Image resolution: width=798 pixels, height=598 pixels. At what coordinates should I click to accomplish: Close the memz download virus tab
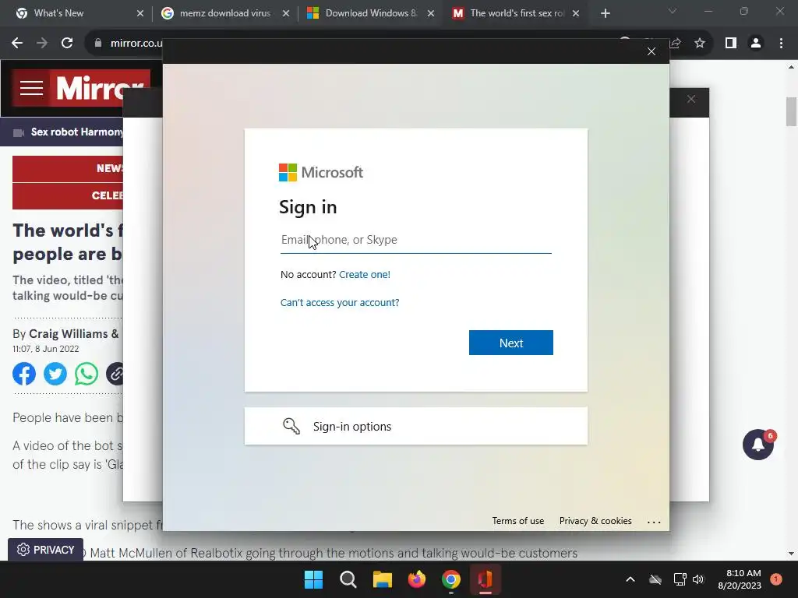(x=286, y=13)
